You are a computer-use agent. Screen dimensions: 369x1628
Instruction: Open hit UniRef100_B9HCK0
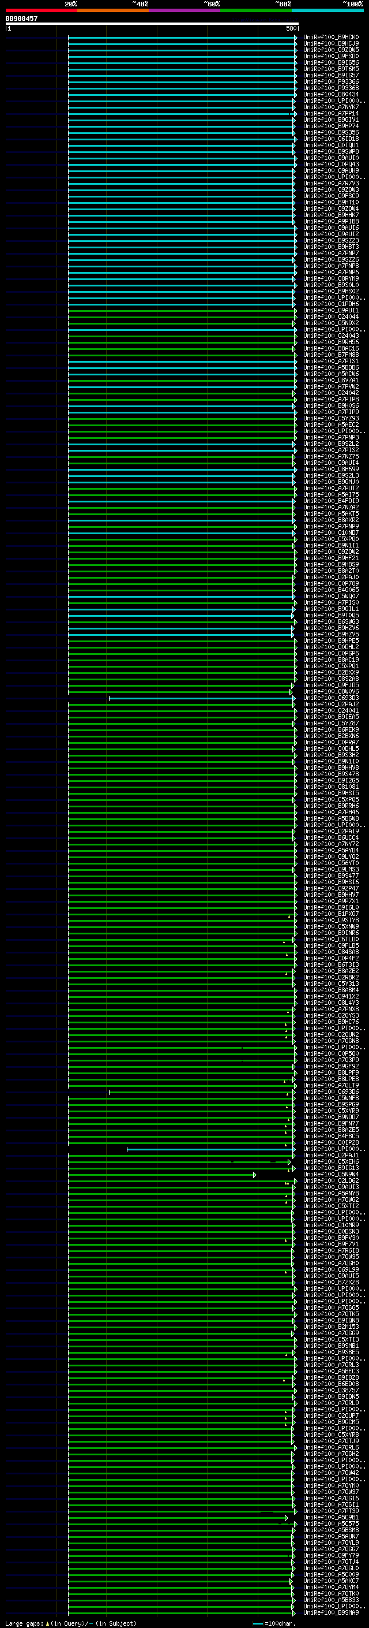tap(331, 38)
